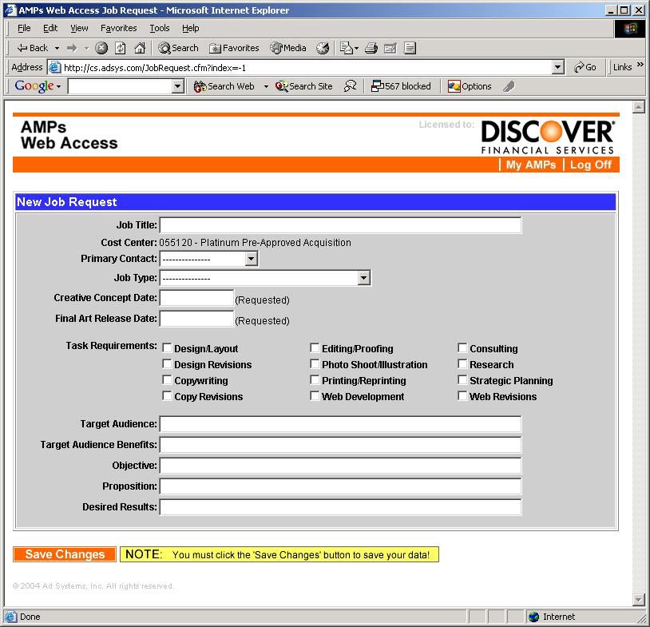
Task: Click the 567 blocked popup blocker
Action: (401, 86)
